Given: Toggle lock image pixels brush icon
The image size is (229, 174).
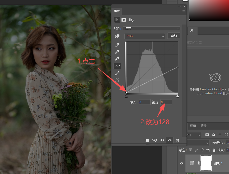Looking at the screenshot, I should click(197, 150).
